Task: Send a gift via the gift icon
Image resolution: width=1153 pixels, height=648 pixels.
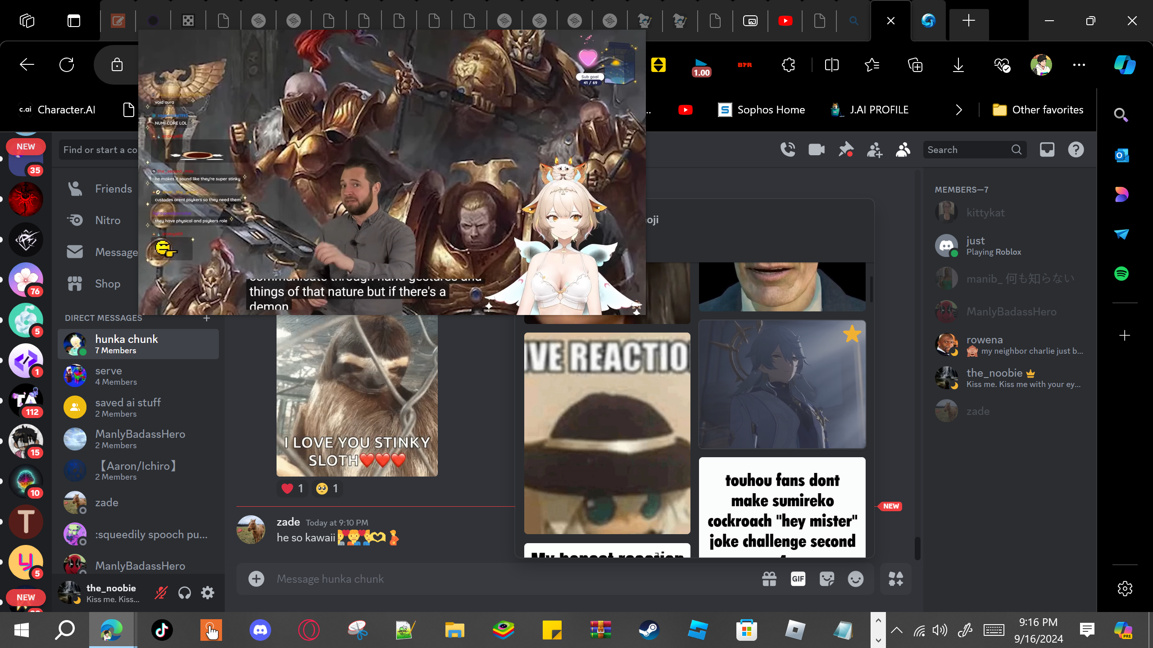Action: click(x=769, y=579)
